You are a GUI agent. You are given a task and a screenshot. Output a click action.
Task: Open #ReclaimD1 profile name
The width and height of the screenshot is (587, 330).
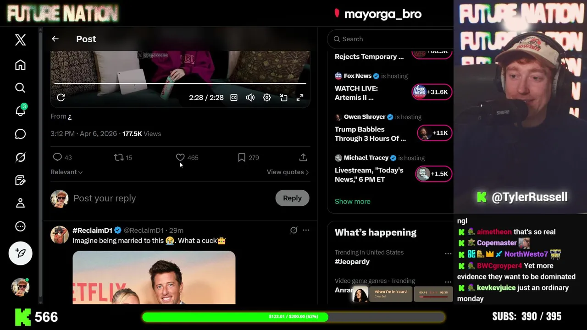(x=92, y=230)
